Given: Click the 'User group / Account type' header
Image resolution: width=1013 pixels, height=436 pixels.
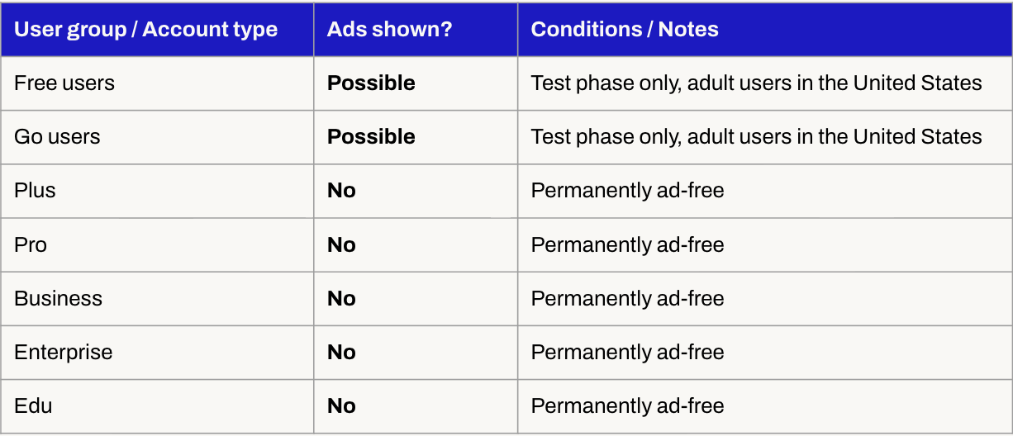Looking at the screenshot, I should pos(145,30).
